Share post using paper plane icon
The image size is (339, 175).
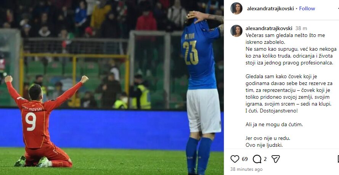tap(276, 159)
